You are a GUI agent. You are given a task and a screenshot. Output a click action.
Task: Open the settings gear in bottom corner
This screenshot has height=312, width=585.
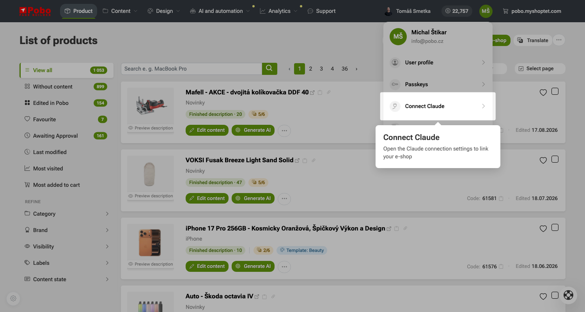click(13, 299)
